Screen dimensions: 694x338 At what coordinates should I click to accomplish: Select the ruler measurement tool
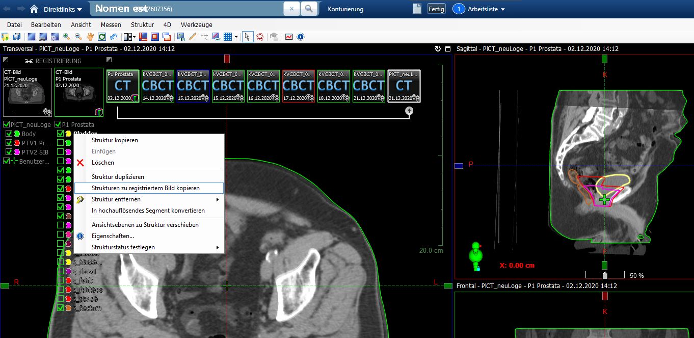coord(193,37)
